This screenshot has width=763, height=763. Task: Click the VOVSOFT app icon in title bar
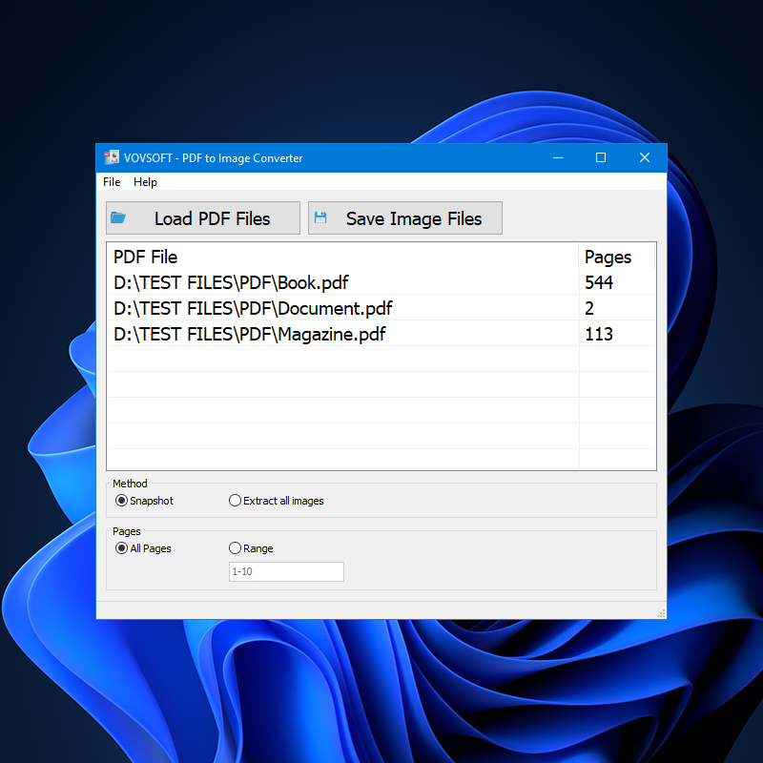pyautogui.click(x=112, y=157)
